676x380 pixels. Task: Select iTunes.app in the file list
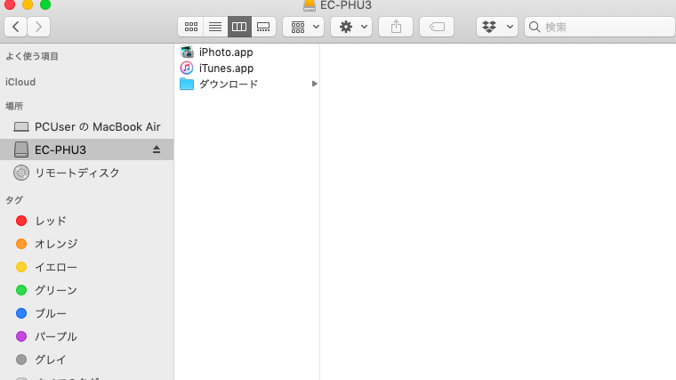(247, 69)
